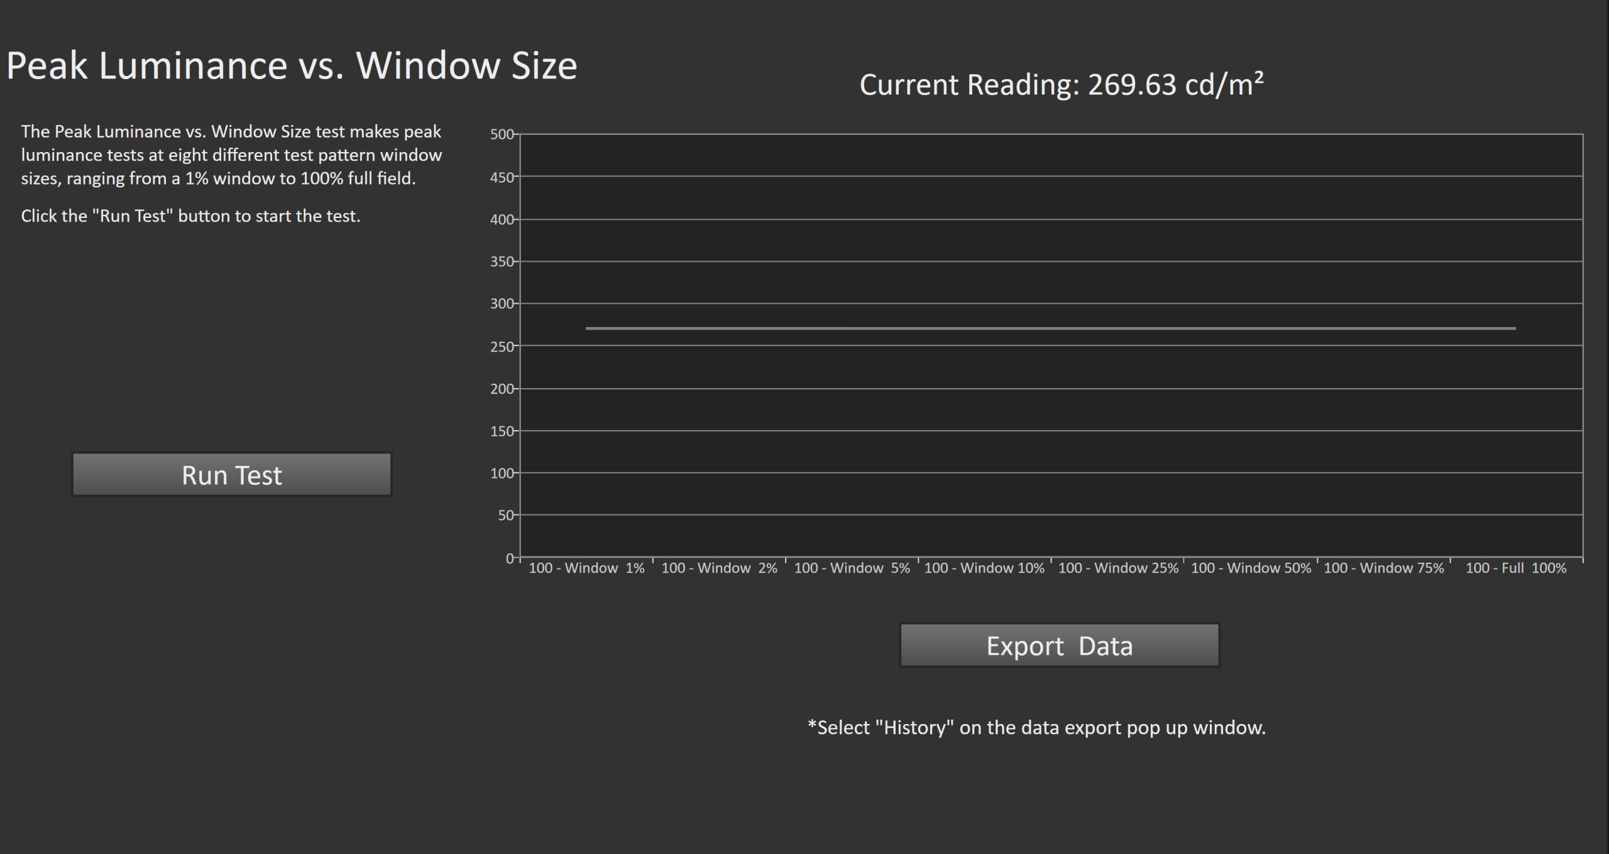Screen dimensions: 1609x854
Task: Click the "Run Test" instruction sentence
Action: pyautogui.click(x=190, y=216)
